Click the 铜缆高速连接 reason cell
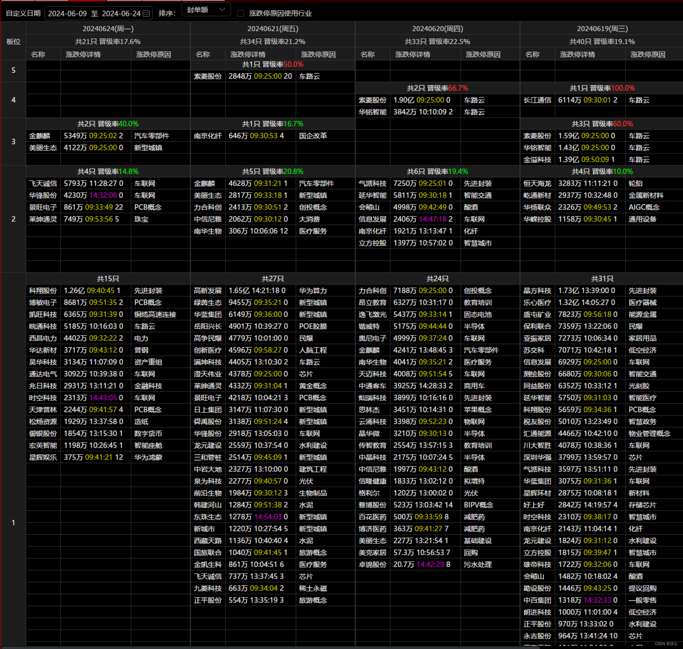Viewport: 683px width, 649px height. pyautogui.click(x=155, y=315)
